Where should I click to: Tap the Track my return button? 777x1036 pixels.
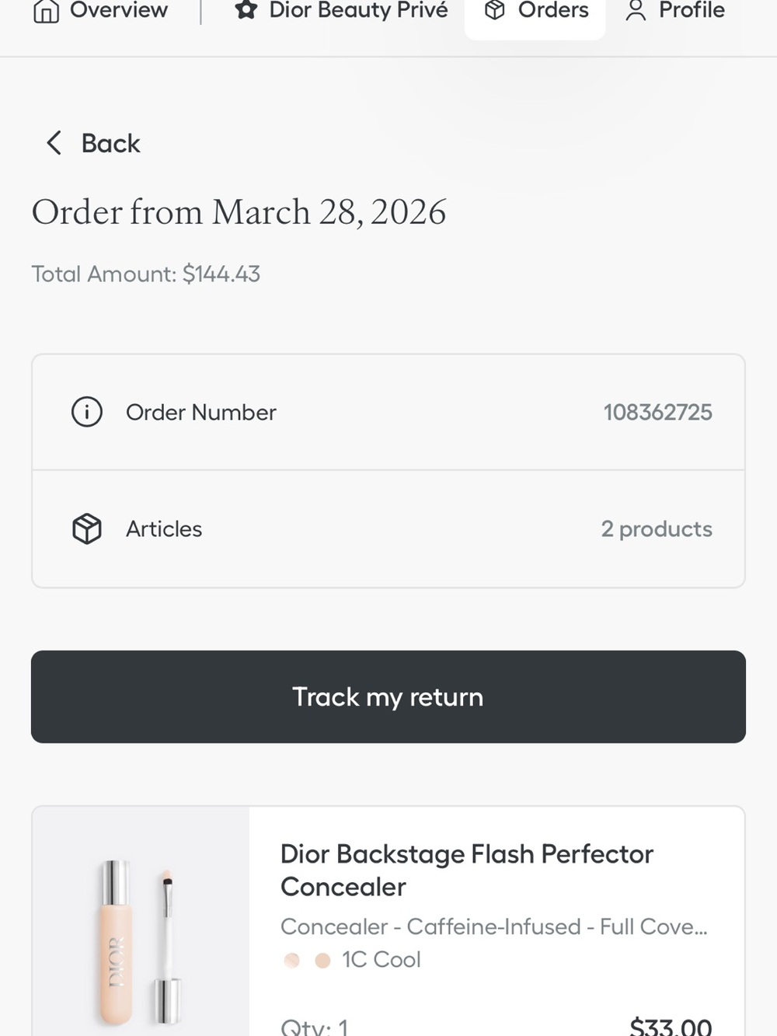tap(388, 697)
